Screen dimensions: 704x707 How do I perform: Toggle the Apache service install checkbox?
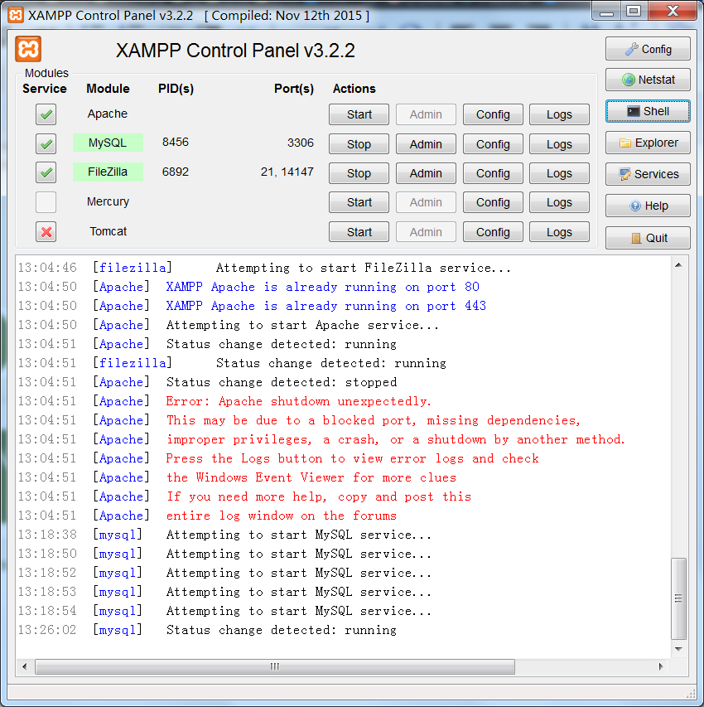coord(46,114)
